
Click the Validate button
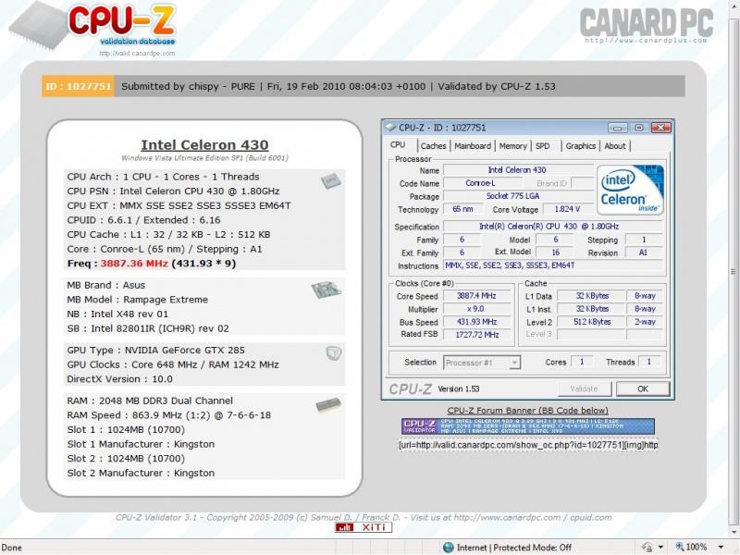[585, 388]
